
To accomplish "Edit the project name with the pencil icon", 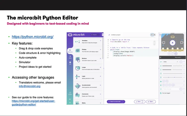I will pos(109,35).
